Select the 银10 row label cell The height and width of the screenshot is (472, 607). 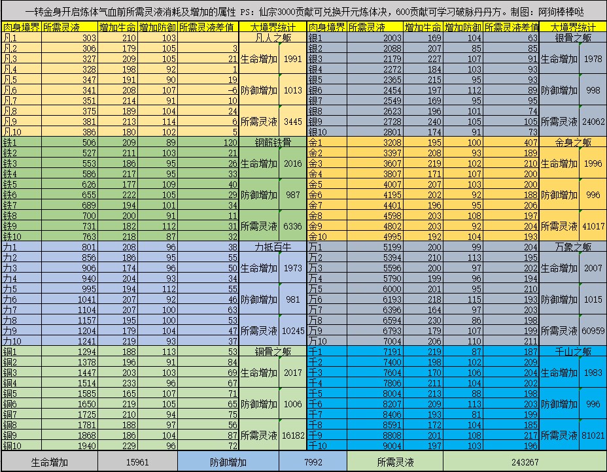click(327, 131)
